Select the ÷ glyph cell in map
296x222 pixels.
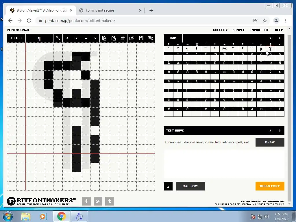[x=270, y=95]
